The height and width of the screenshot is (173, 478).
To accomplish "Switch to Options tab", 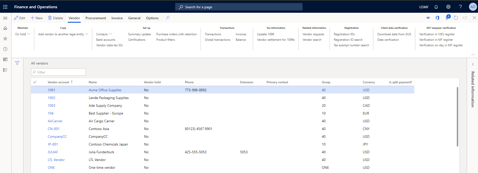I will [x=152, y=18].
